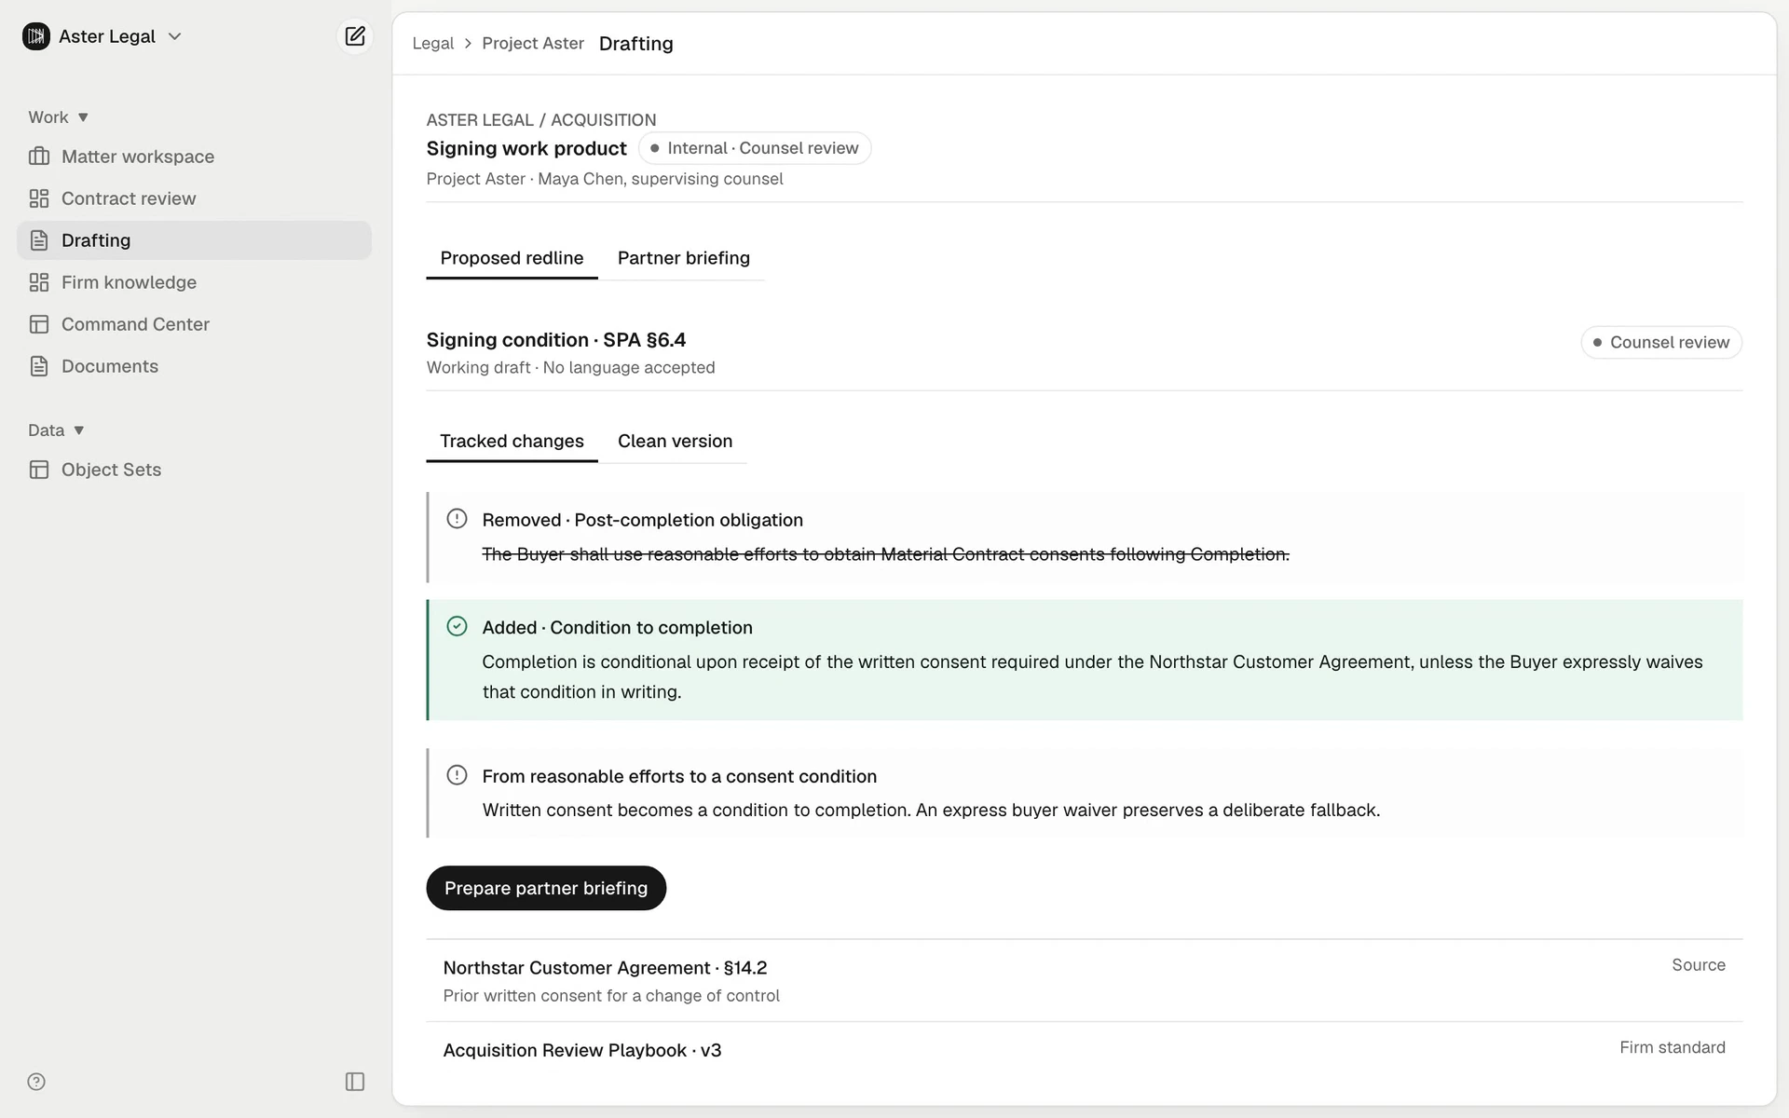Click the Counsel review status pill
Image resolution: width=1789 pixels, height=1118 pixels.
tap(1661, 342)
